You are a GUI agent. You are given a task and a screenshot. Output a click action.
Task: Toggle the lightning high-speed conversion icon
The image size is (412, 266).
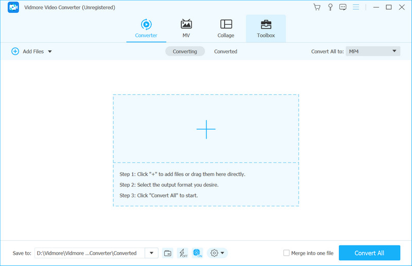tap(183, 253)
